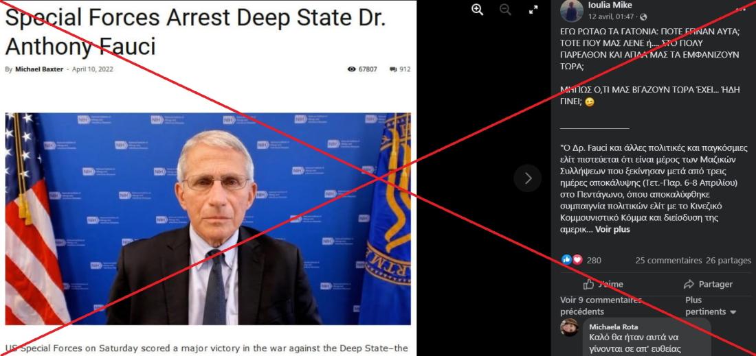
Task: Zoom out of the photo
Action: click(x=505, y=10)
